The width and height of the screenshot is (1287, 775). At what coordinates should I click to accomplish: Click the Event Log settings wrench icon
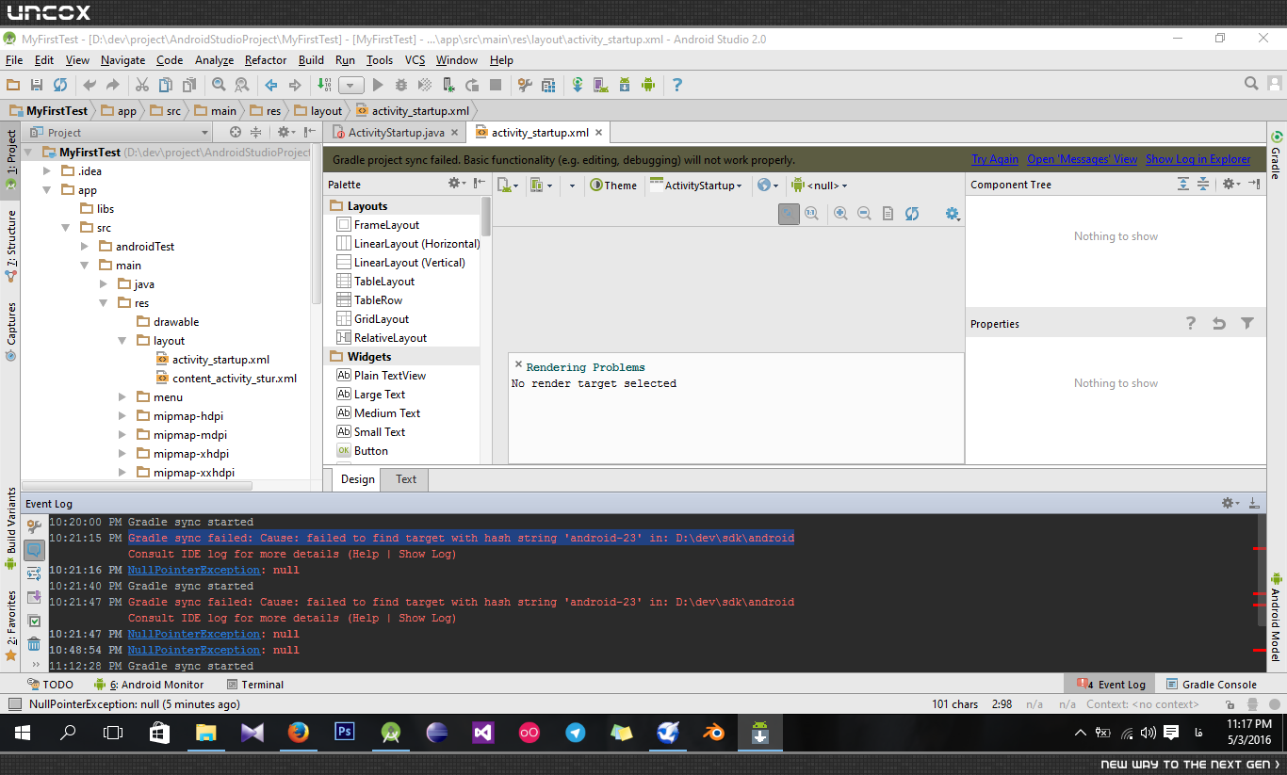34,526
